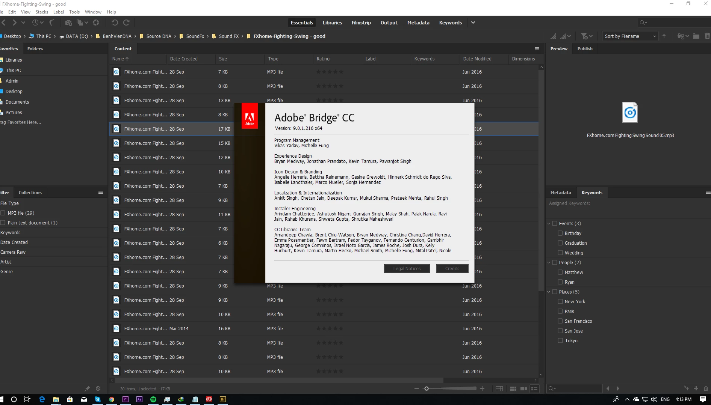
Task: Click BenhVienDNA in path bar
Action: pos(117,36)
